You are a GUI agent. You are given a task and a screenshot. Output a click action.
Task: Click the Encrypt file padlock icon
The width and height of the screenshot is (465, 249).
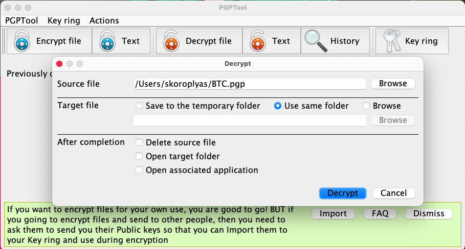point(23,41)
